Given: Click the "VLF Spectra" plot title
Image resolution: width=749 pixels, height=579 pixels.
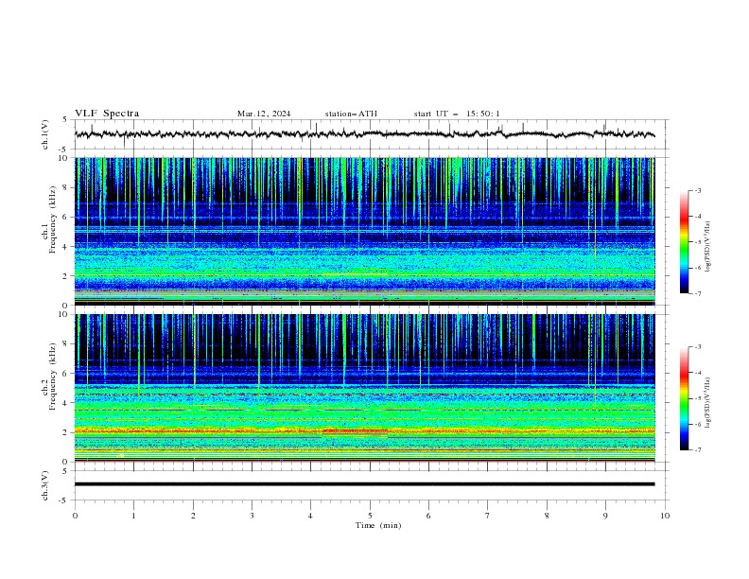Looking at the screenshot, I should coord(107,114).
